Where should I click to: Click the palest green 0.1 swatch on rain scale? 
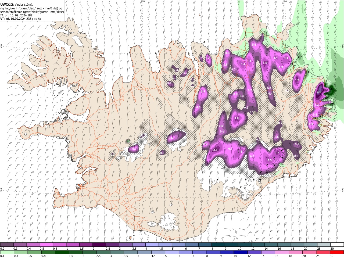(x=7, y=252)
